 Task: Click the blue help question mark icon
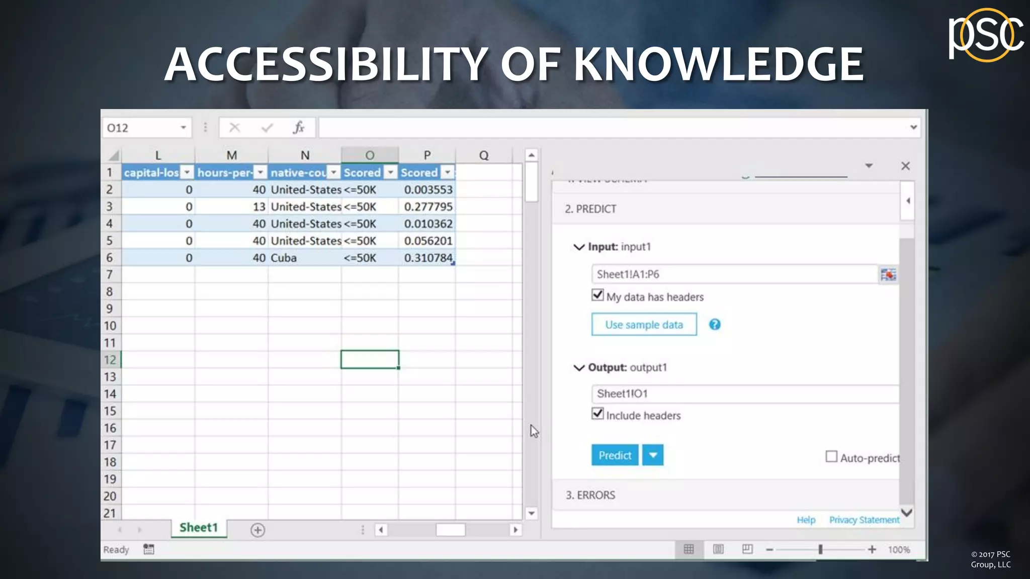click(715, 325)
